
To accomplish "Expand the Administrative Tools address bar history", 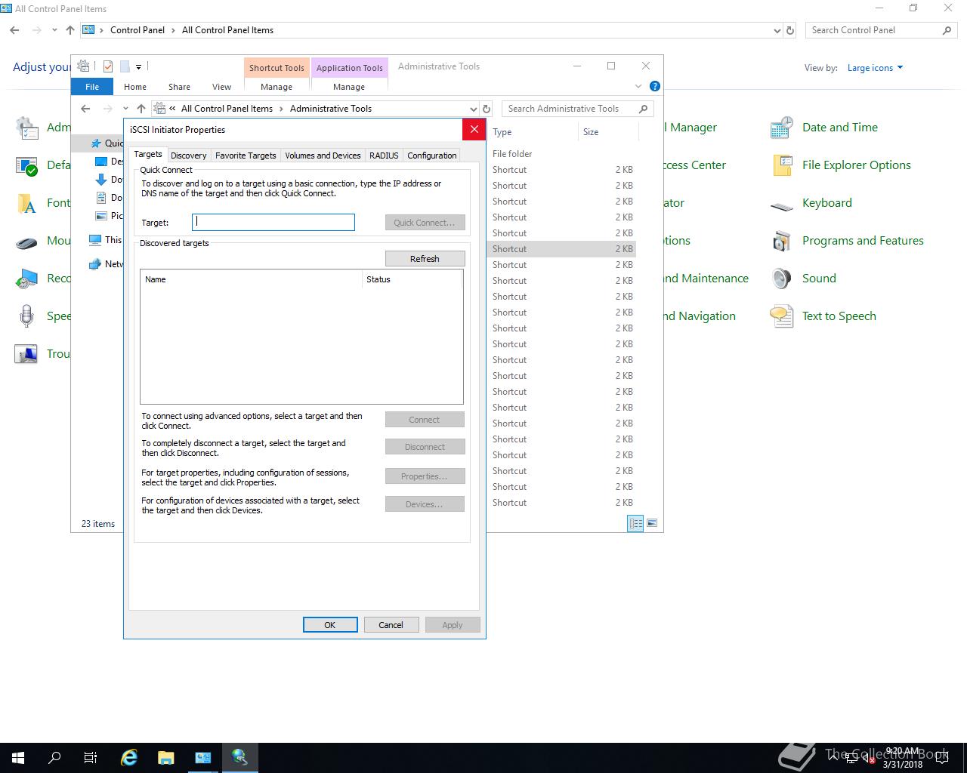I will coord(474,109).
